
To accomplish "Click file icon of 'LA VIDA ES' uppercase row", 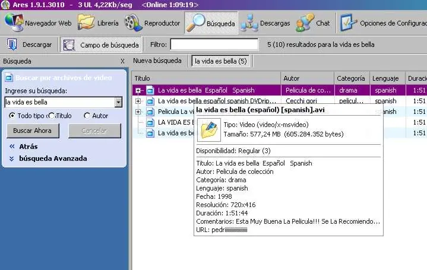I will [x=150, y=122].
